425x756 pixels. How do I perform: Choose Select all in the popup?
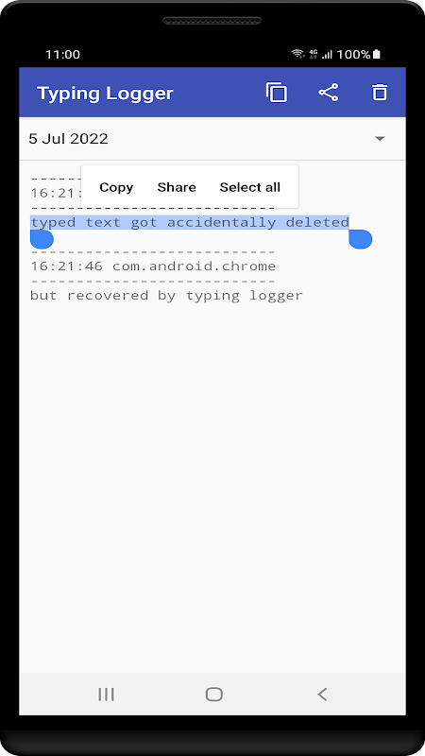tap(249, 187)
